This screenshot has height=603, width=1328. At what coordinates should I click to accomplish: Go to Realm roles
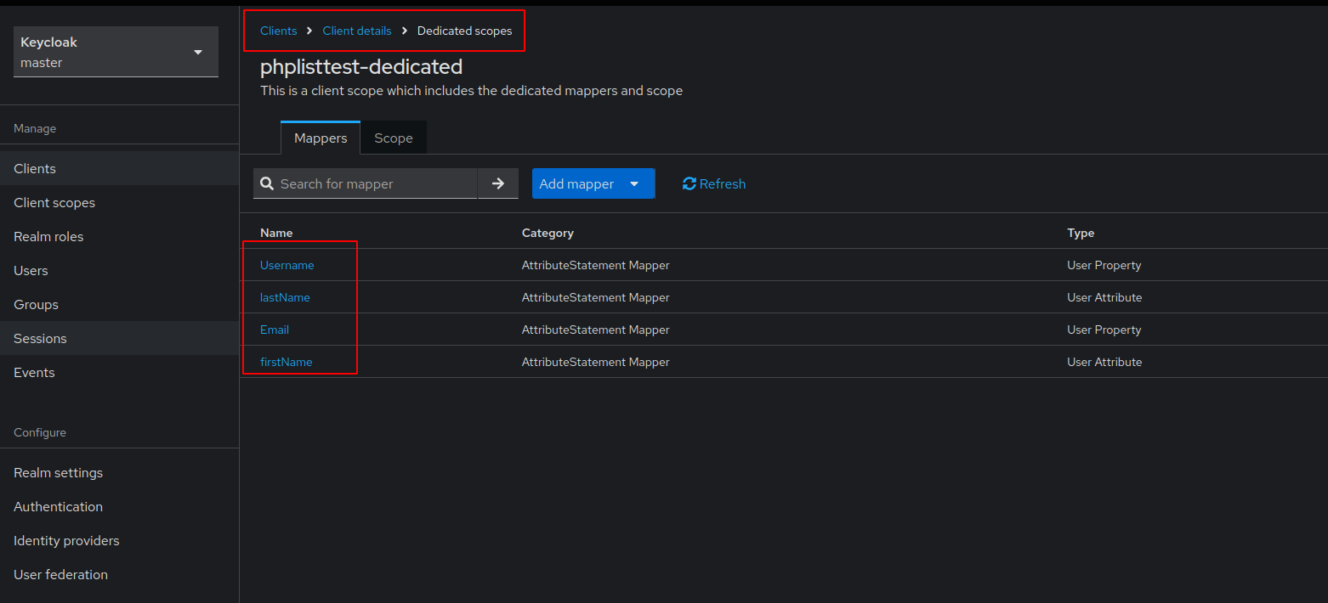pyautogui.click(x=119, y=236)
